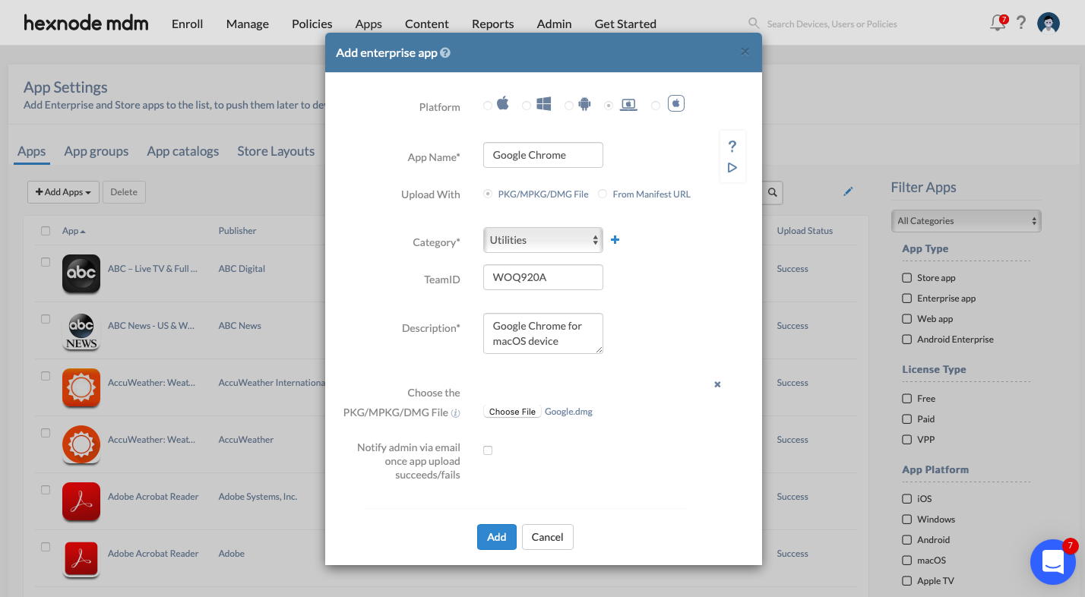
Task: Select the Windows platform radio button
Action: point(527,106)
